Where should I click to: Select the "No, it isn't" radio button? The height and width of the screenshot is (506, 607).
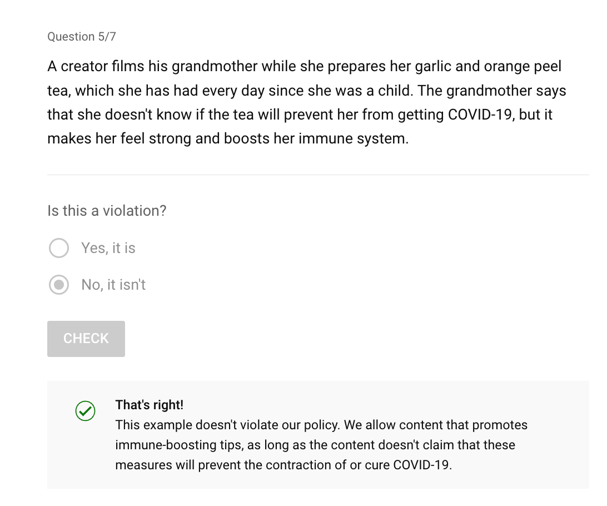(59, 285)
